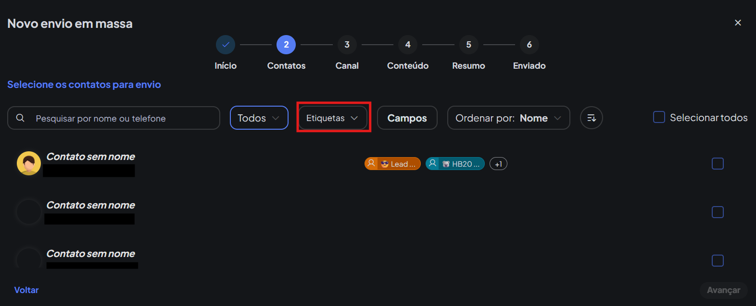The image size is (756, 306).
Task: Click the teal HB20 tag badge
Action: (x=455, y=164)
